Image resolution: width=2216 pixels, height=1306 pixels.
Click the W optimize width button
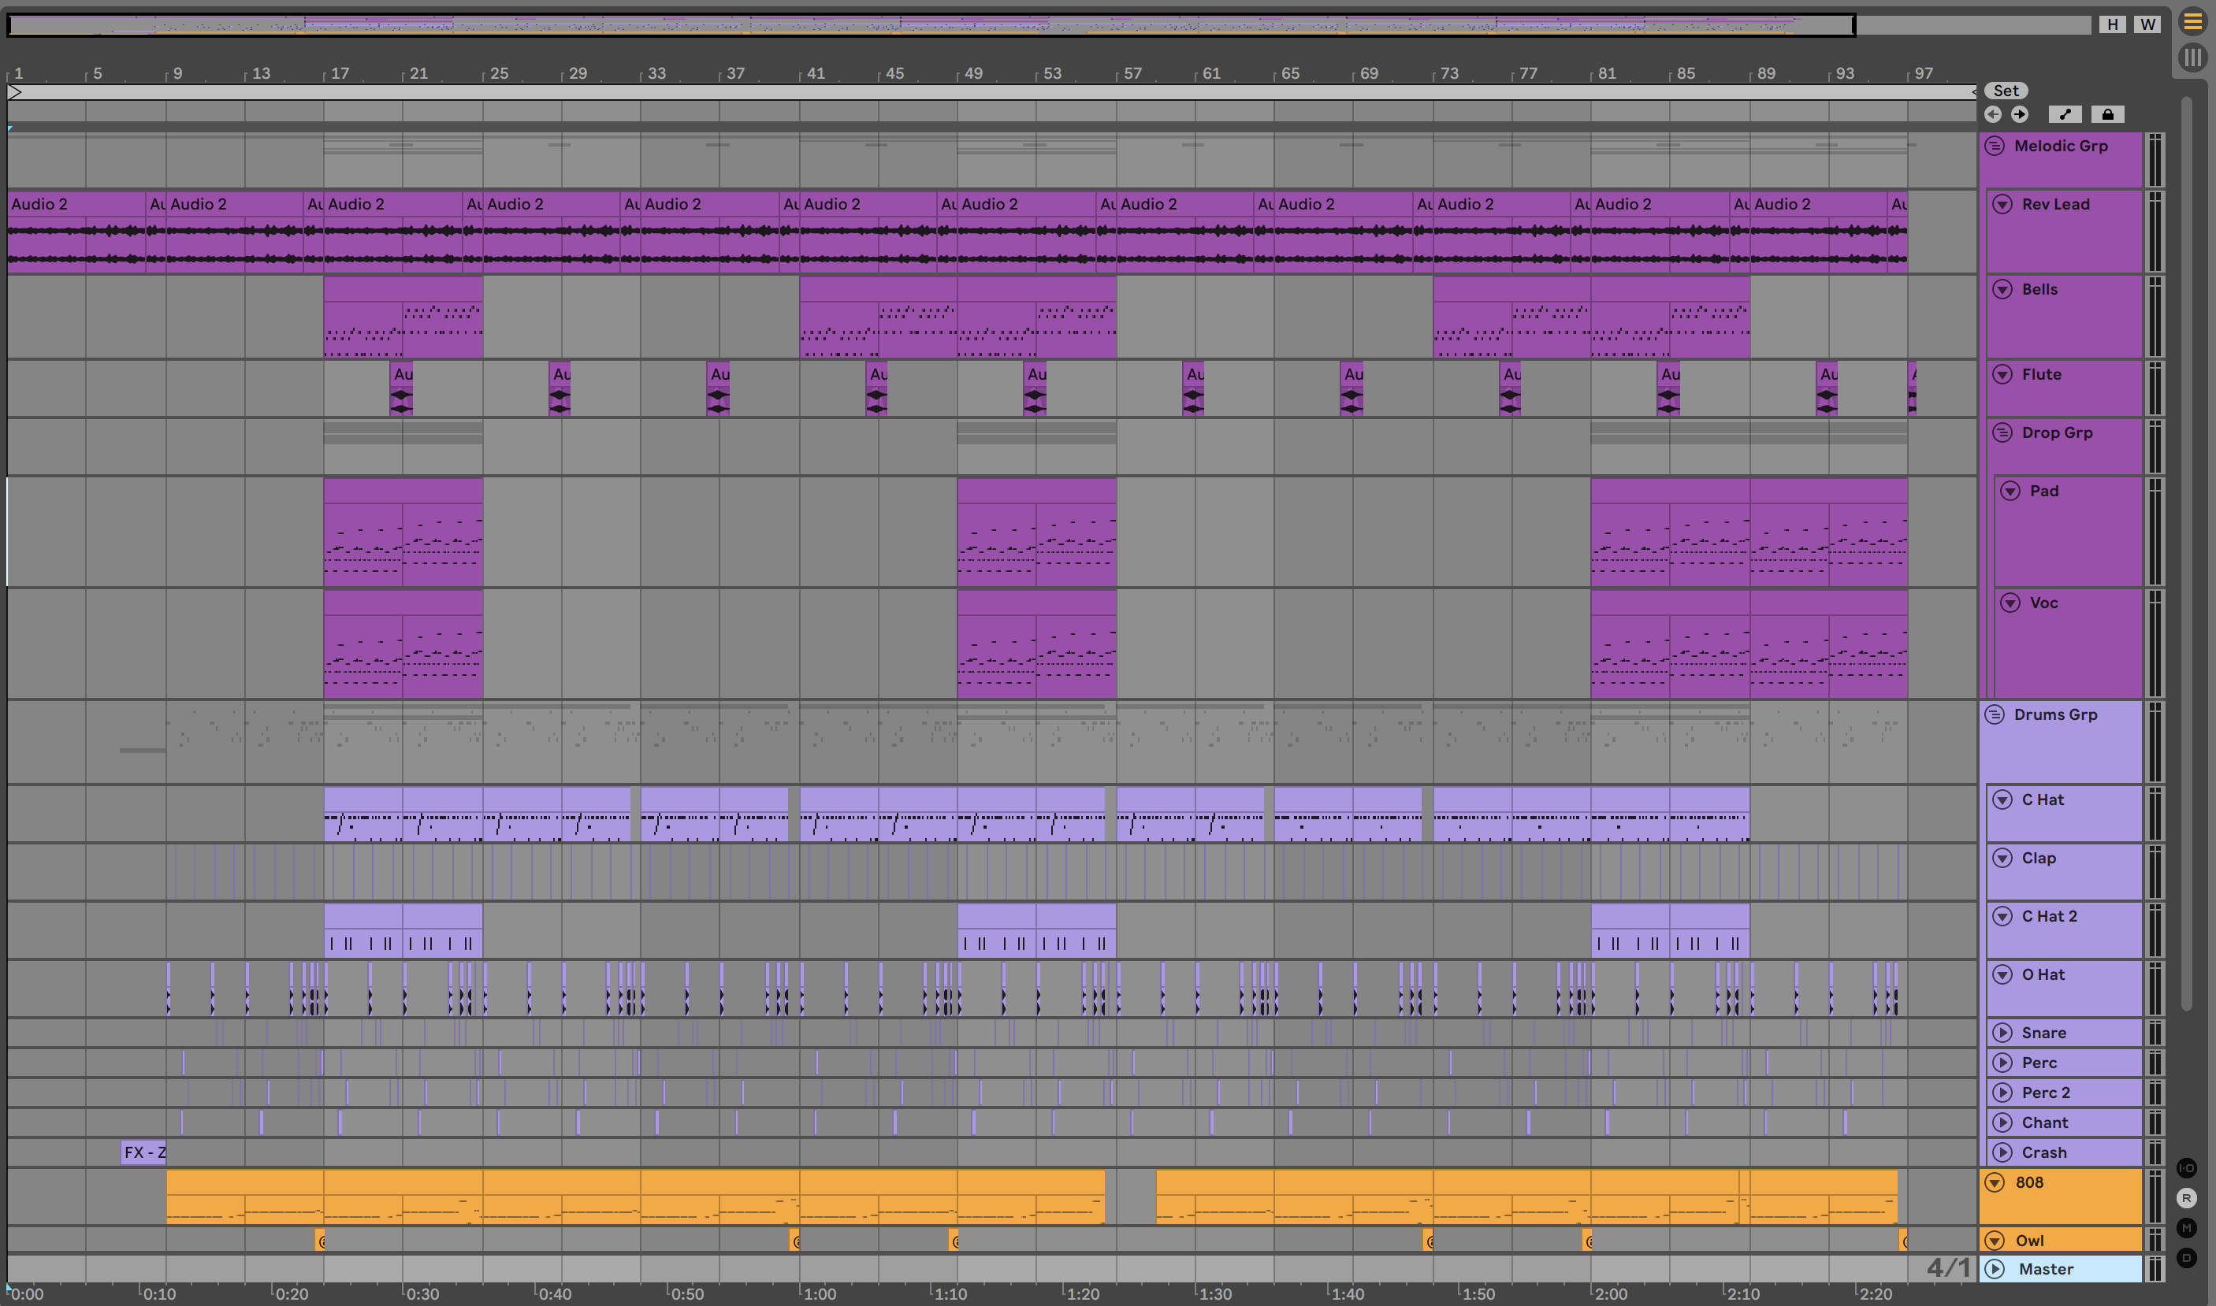pyautogui.click(x=2148, y=24)
